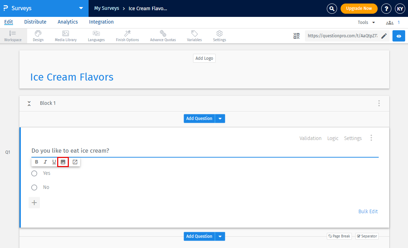The width and height of the screenshot is (408, 248).
Task: Open the Bulk Edit link
Action: click(368, 211)
